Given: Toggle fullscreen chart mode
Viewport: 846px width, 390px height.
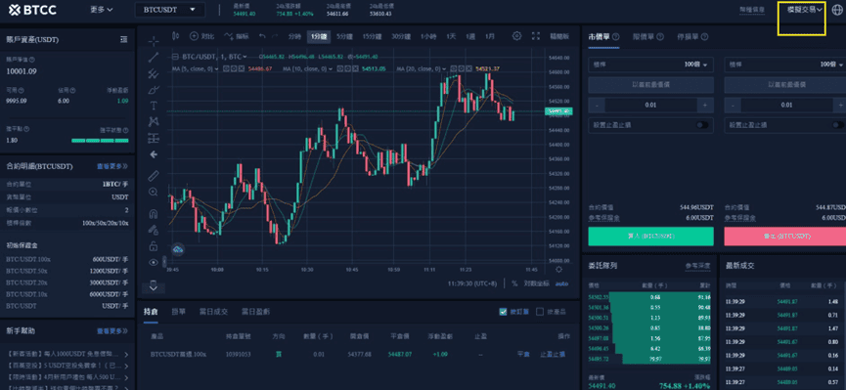Looking at the screenshot, I should pyautogui.click(x=536, y=36).
